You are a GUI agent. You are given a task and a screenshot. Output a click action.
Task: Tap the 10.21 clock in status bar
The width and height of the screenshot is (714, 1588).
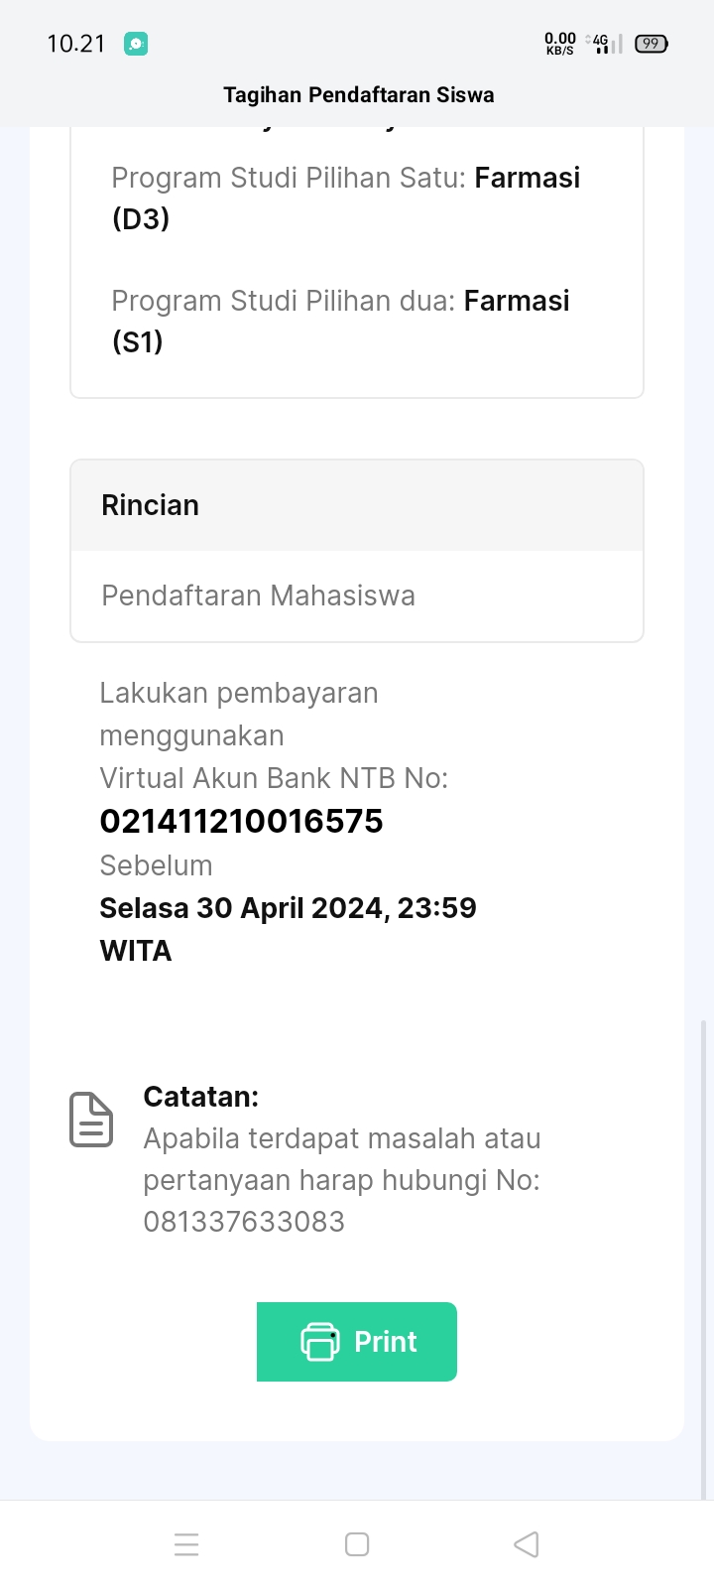click(76, 44)
